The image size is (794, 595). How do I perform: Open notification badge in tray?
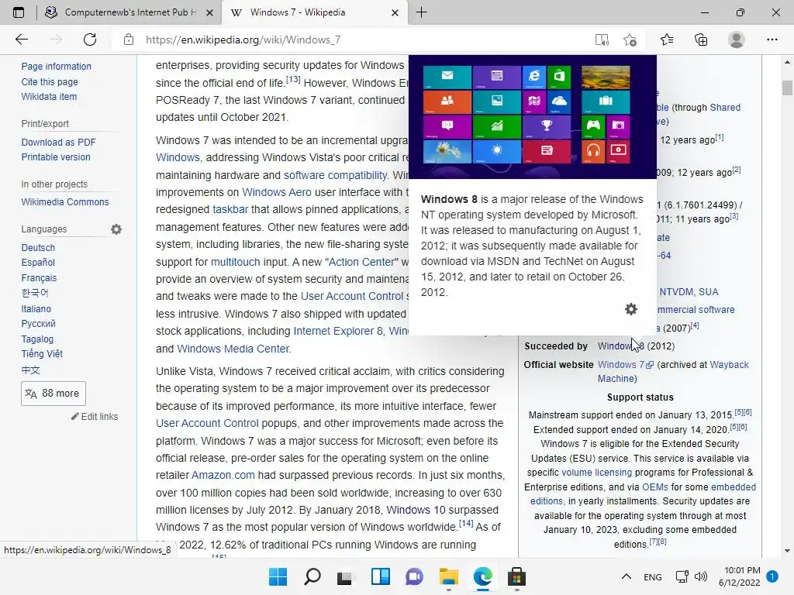(x=772, y=576)
